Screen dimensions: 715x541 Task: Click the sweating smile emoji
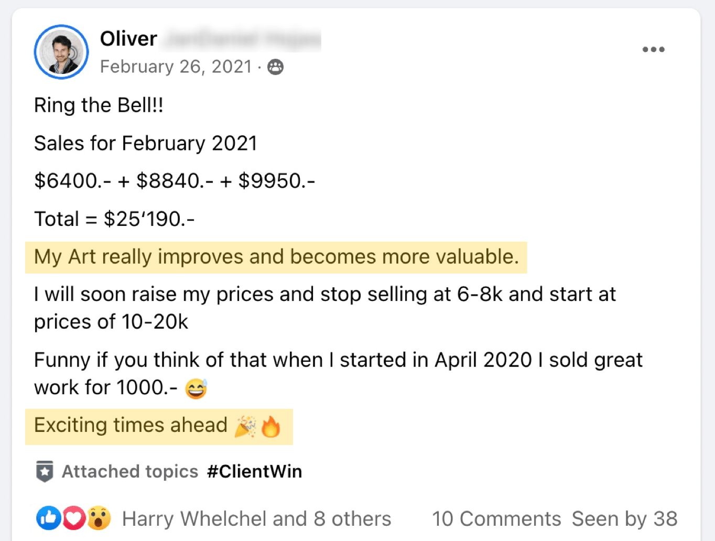click(196, 388)
